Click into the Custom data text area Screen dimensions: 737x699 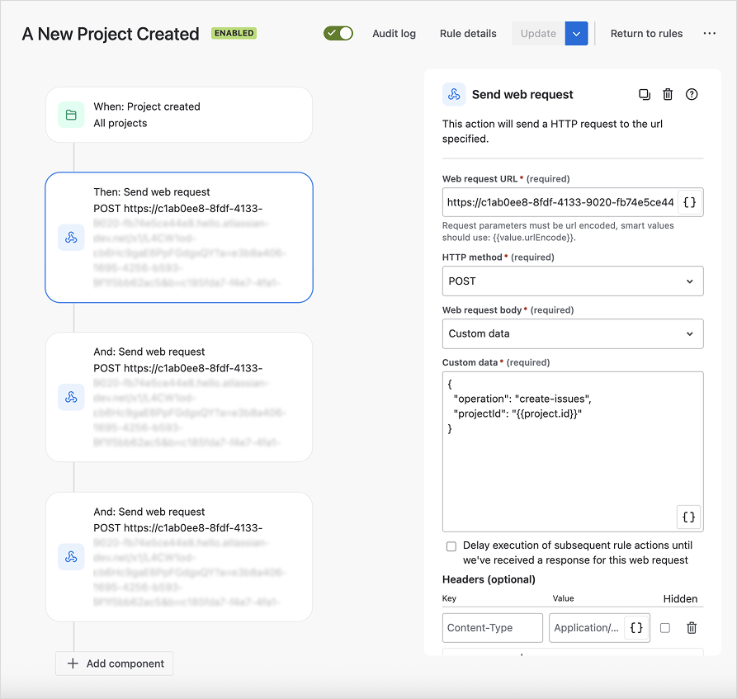pyautogui.click(x=561, y=470)
